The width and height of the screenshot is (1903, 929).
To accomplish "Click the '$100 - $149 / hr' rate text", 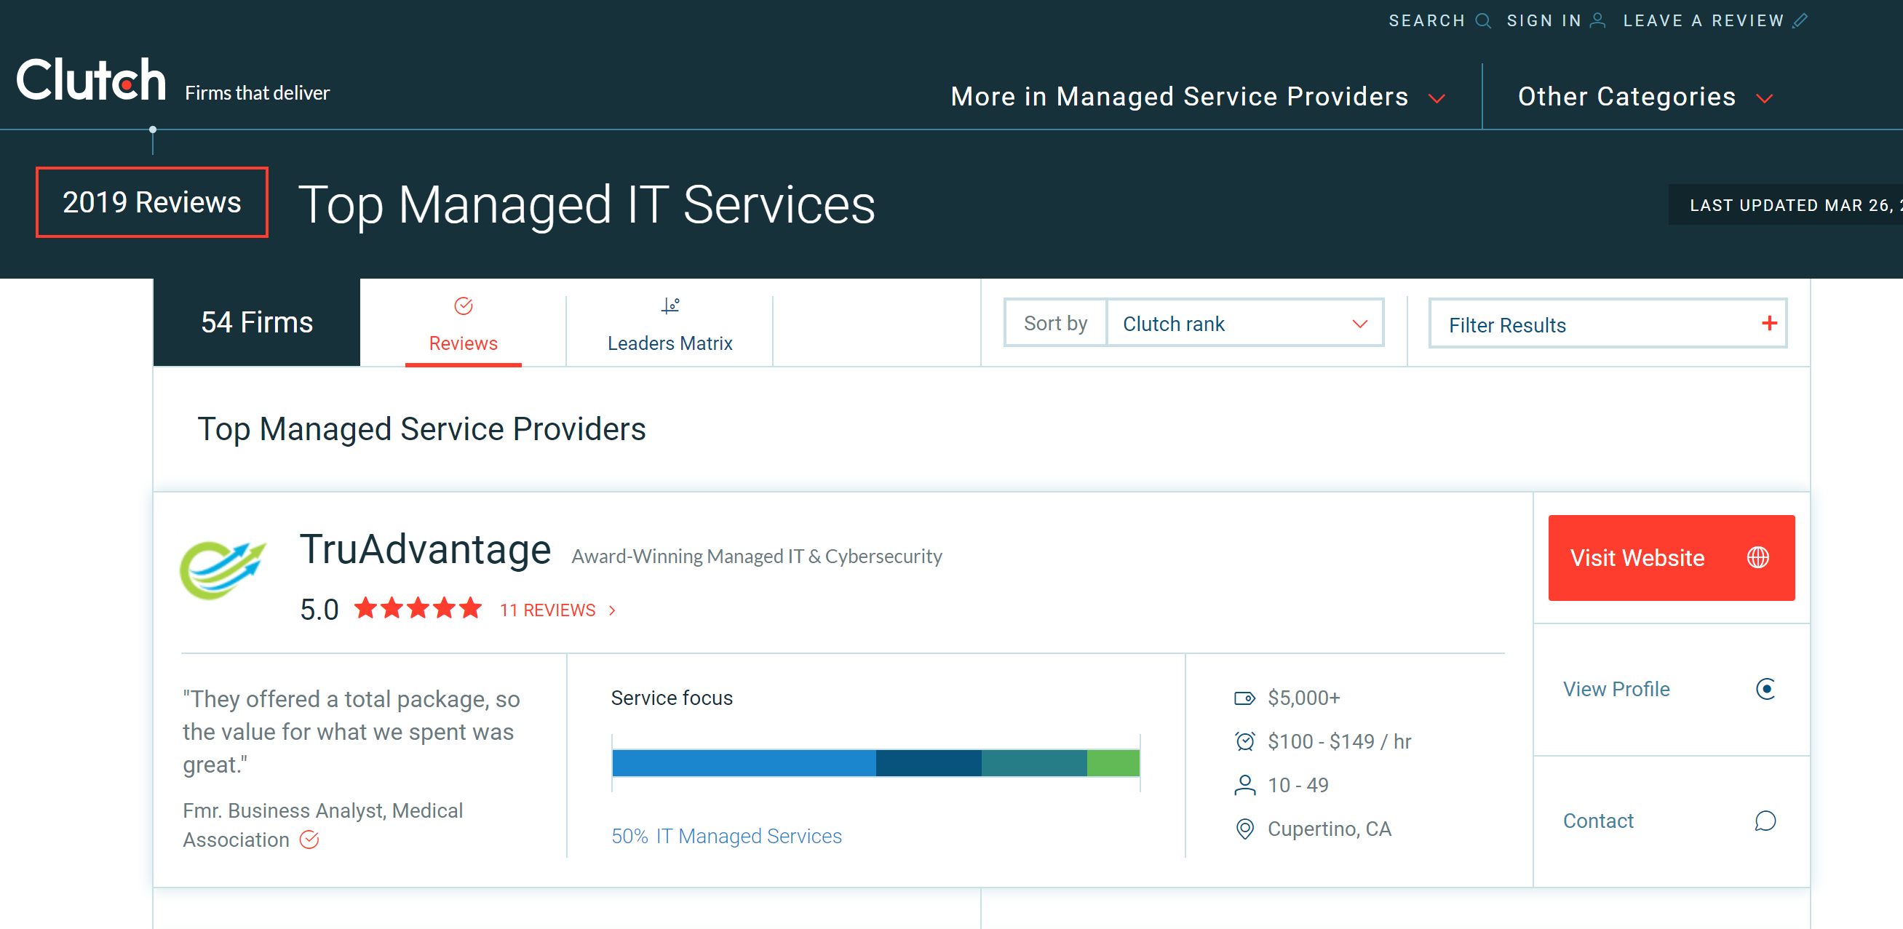I will pos(1339,741).
